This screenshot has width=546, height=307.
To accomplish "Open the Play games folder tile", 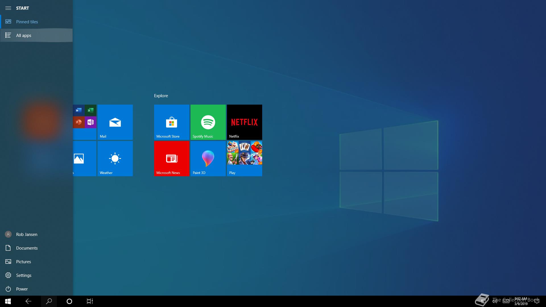I will point(245,159).
